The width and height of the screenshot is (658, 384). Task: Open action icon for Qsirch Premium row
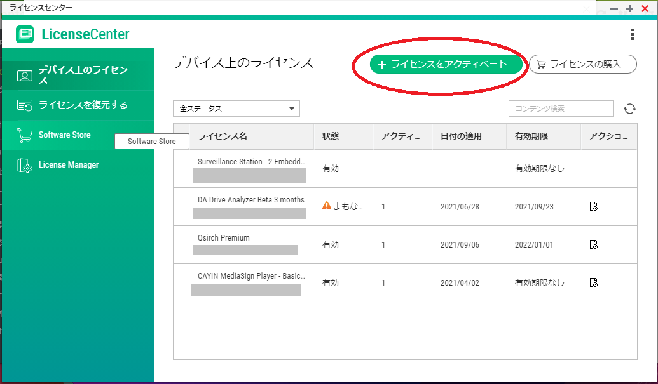coord(593,244)
